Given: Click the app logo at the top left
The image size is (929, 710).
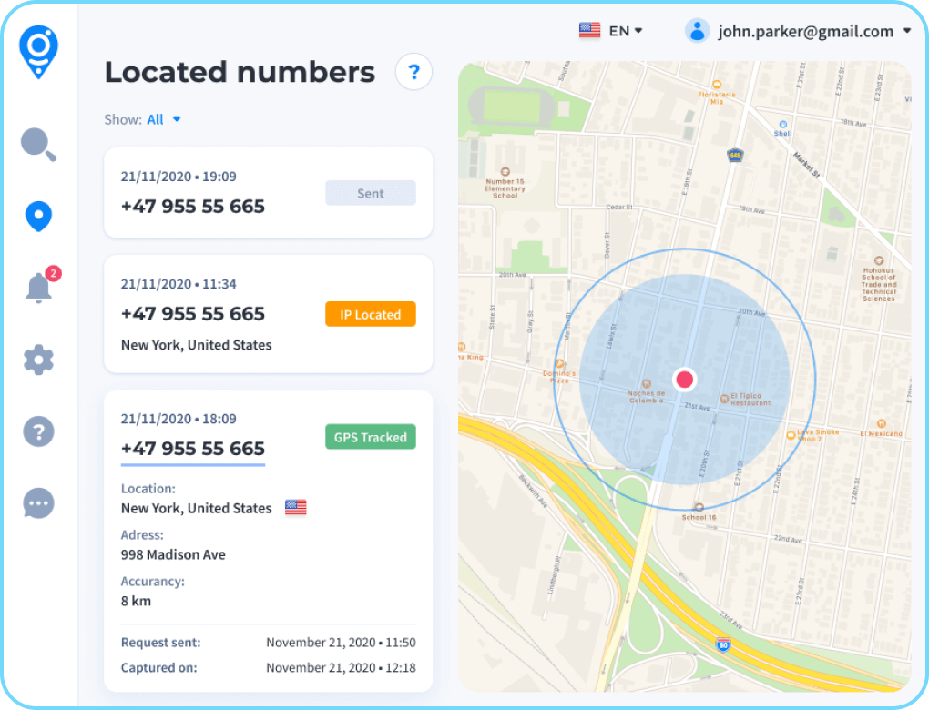Looking at the screenshot, I should 38,52.
